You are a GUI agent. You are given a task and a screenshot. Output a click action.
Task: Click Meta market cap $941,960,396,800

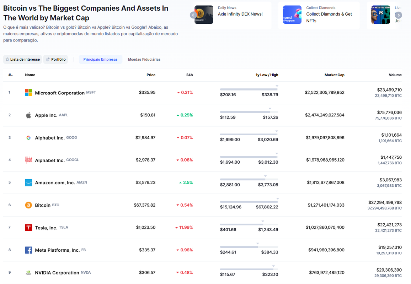click(x=326, y=250)
